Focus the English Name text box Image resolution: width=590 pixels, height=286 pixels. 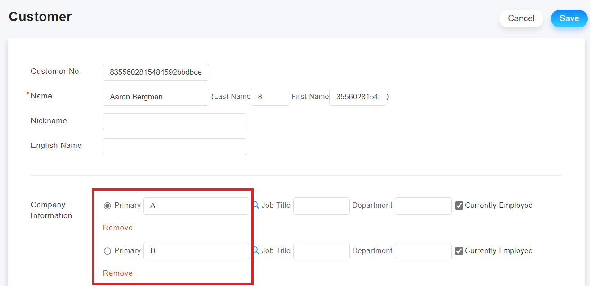174,146
